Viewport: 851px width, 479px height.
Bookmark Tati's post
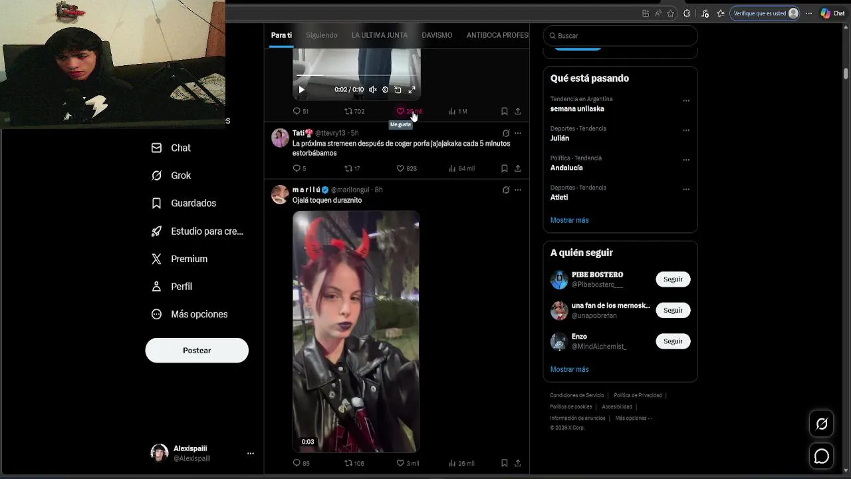(505, 168)
